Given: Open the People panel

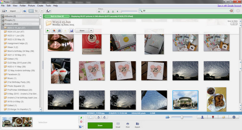Looking at the screenshot, I should point(202,117).
